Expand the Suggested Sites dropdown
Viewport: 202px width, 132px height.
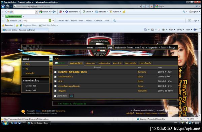[37, 25]
